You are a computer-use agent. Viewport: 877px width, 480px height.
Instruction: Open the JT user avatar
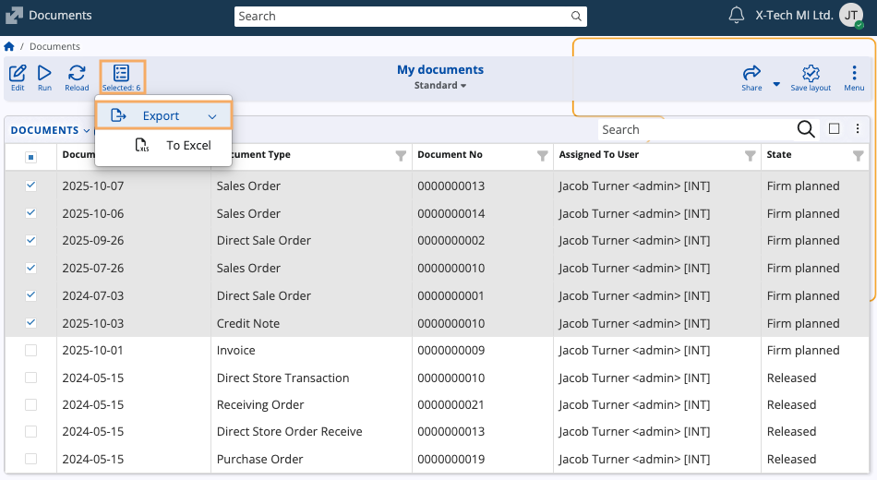pyautogui.click(x=851, y=16)
